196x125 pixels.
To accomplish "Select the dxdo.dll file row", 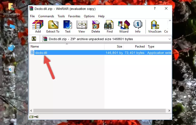I will click(101, 53).
